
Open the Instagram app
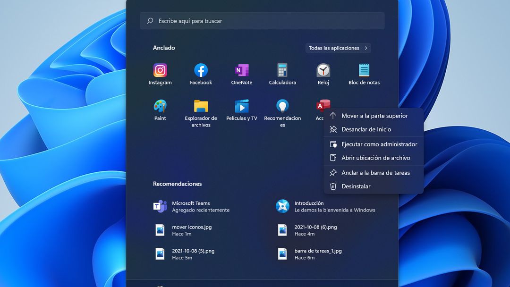(x=160, y=70)
